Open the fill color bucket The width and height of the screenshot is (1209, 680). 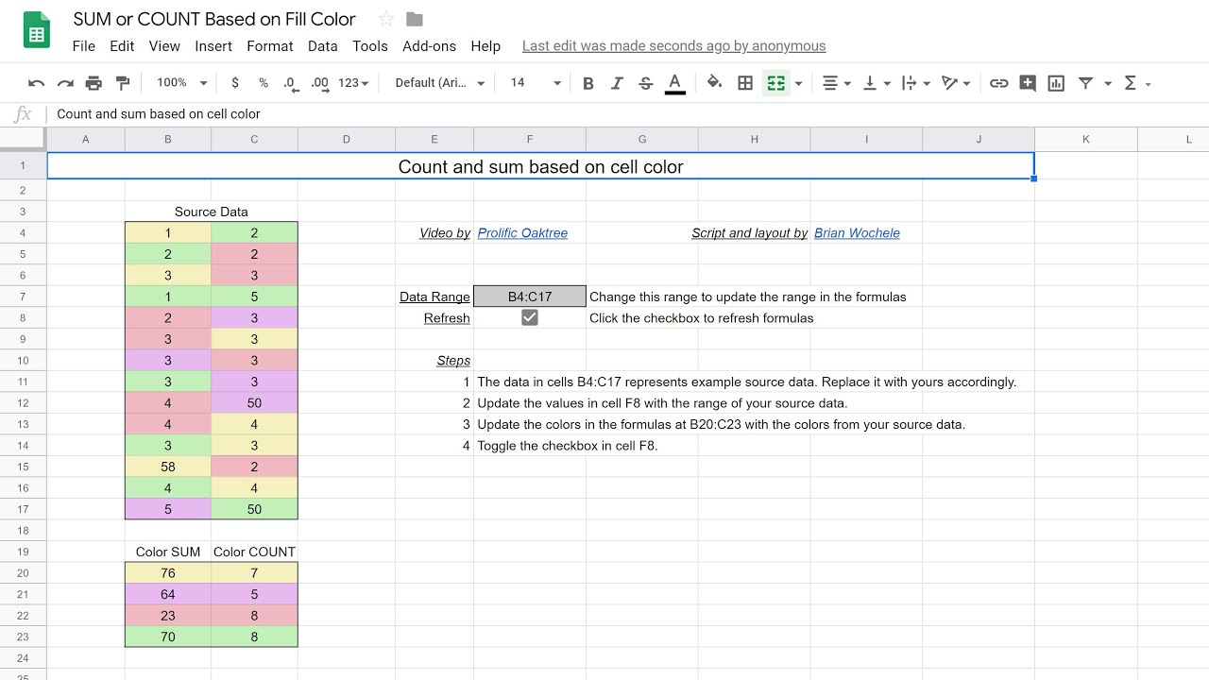coord(715,83)
